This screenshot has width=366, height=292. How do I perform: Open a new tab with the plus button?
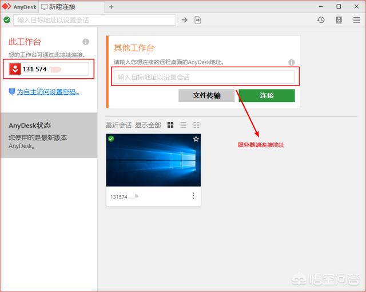tap(112, 7)
